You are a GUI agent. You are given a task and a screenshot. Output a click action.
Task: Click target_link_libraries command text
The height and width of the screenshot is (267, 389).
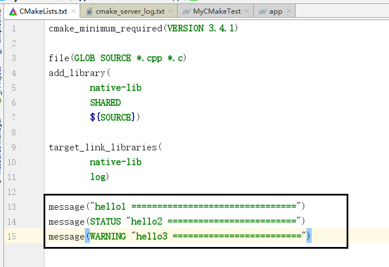pyautogui.click(x=103, y=148)
